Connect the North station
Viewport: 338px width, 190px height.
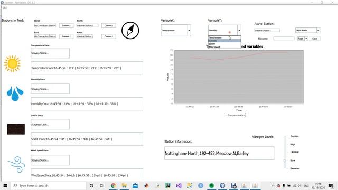point(109,36)
